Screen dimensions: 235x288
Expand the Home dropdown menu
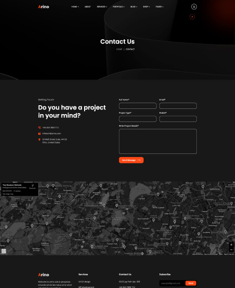(x=75, y=7)
